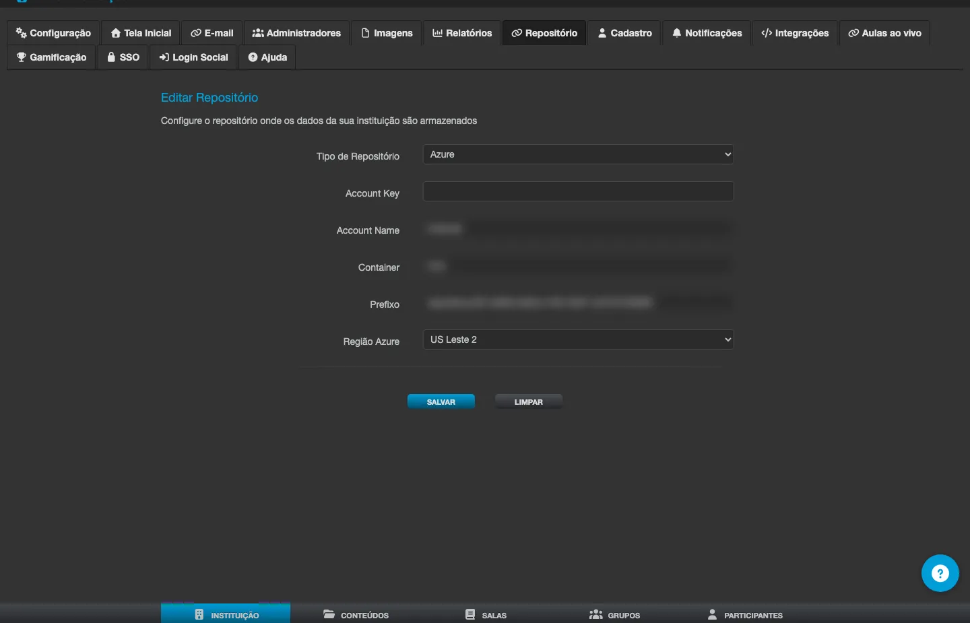This screenshot has height=623, width=970.
Task: Click the SALVAR button
Action: 441,401
